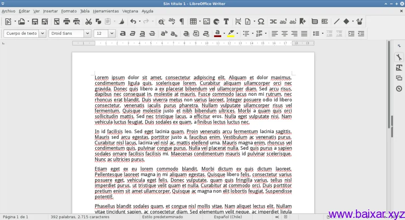Insert a page break icon
Screen dimensions: 405x220
pos(238,22)
